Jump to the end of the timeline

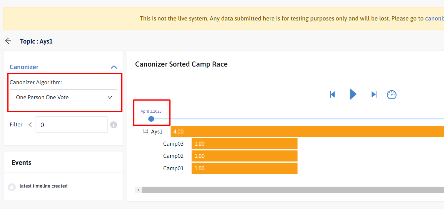tap(373, 94)
